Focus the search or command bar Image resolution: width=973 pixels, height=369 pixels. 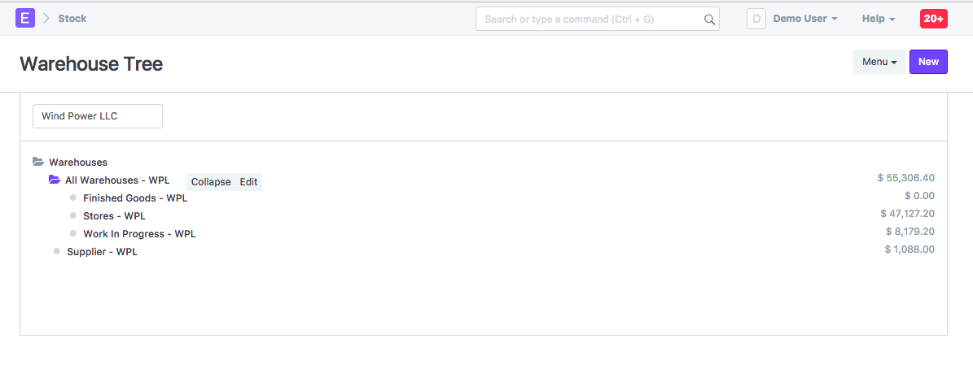point(598,20)
